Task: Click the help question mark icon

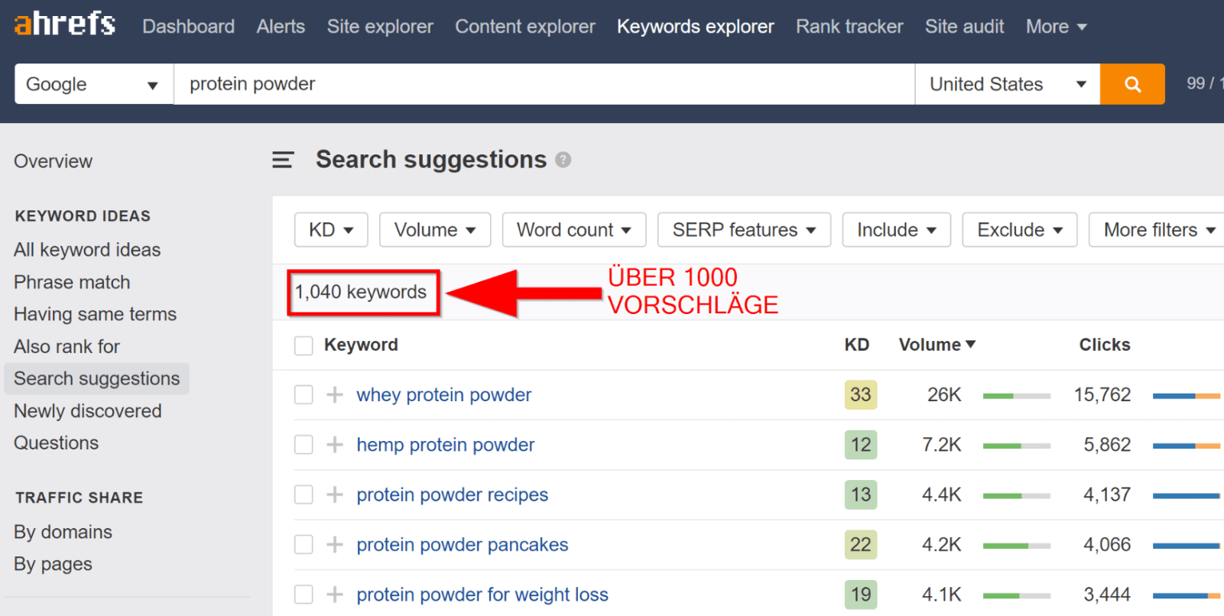Action: [563, 160]
